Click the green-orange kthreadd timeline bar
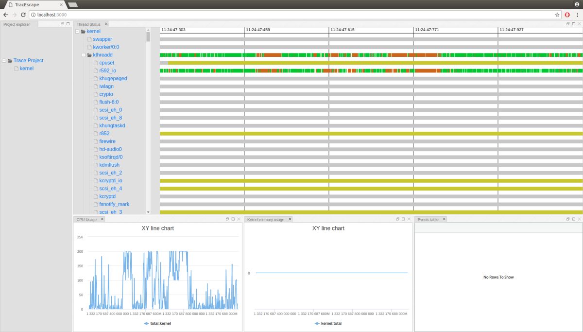Image resolution: width=583 pixels, height=332 pixels. click(x=371, y=55)
